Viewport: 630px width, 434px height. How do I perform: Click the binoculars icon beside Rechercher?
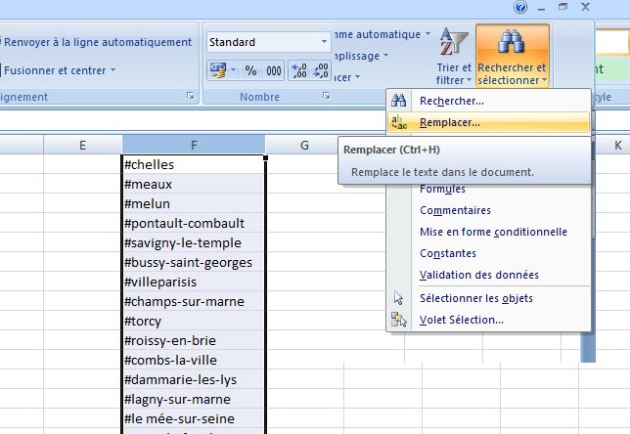click(399, 101)
